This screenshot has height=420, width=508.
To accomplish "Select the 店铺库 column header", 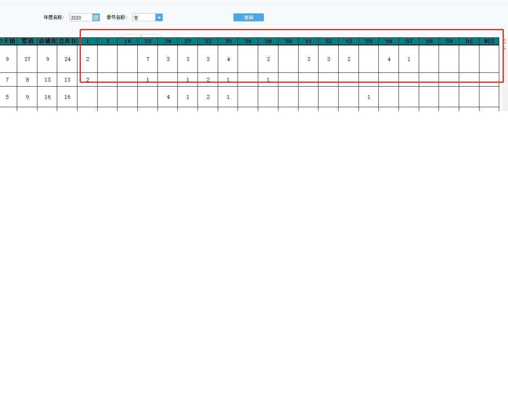I will pyautogui.click(x=47, y=41).
